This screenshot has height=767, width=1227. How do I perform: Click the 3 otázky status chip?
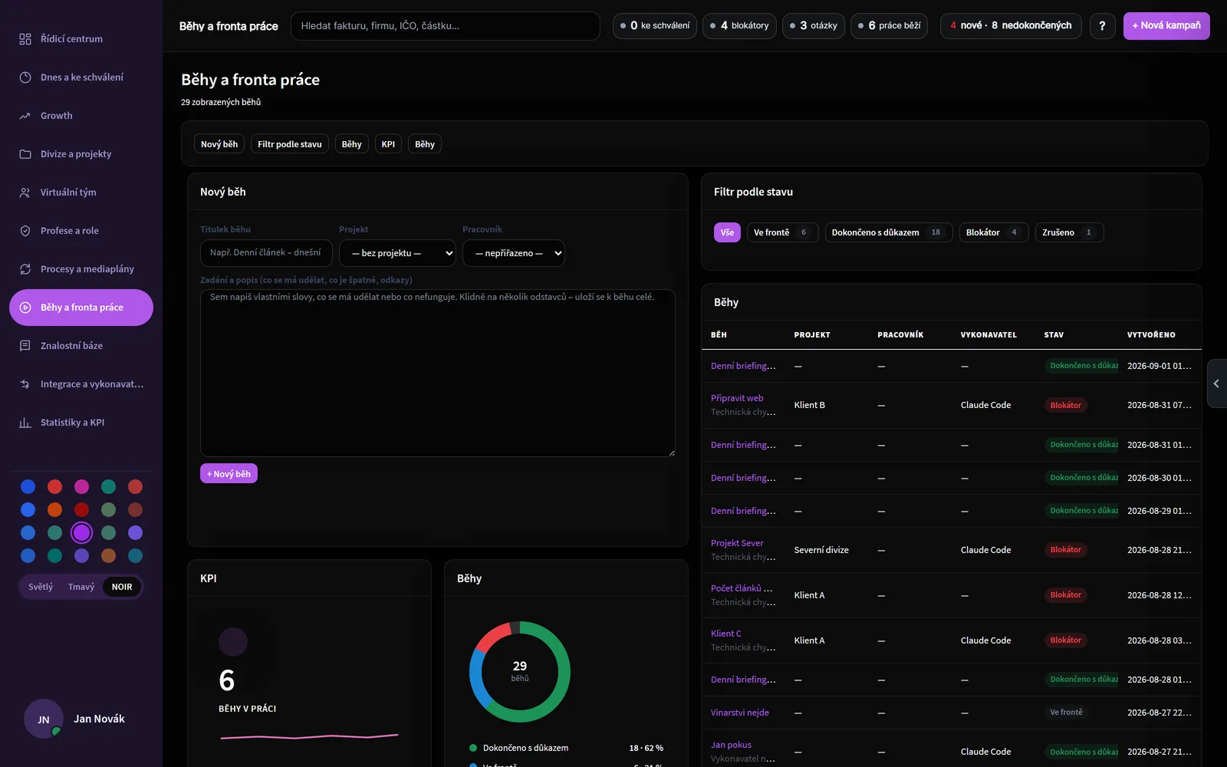click(814, 26)
